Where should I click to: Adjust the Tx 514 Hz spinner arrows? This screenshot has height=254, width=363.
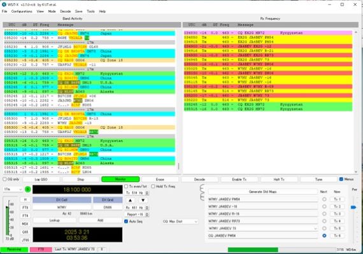pyautogui.click(x=146, y=193)
